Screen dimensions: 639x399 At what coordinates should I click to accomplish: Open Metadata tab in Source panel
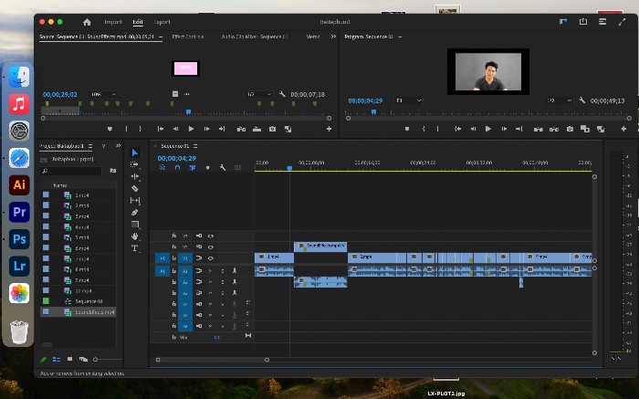point(312,37)
